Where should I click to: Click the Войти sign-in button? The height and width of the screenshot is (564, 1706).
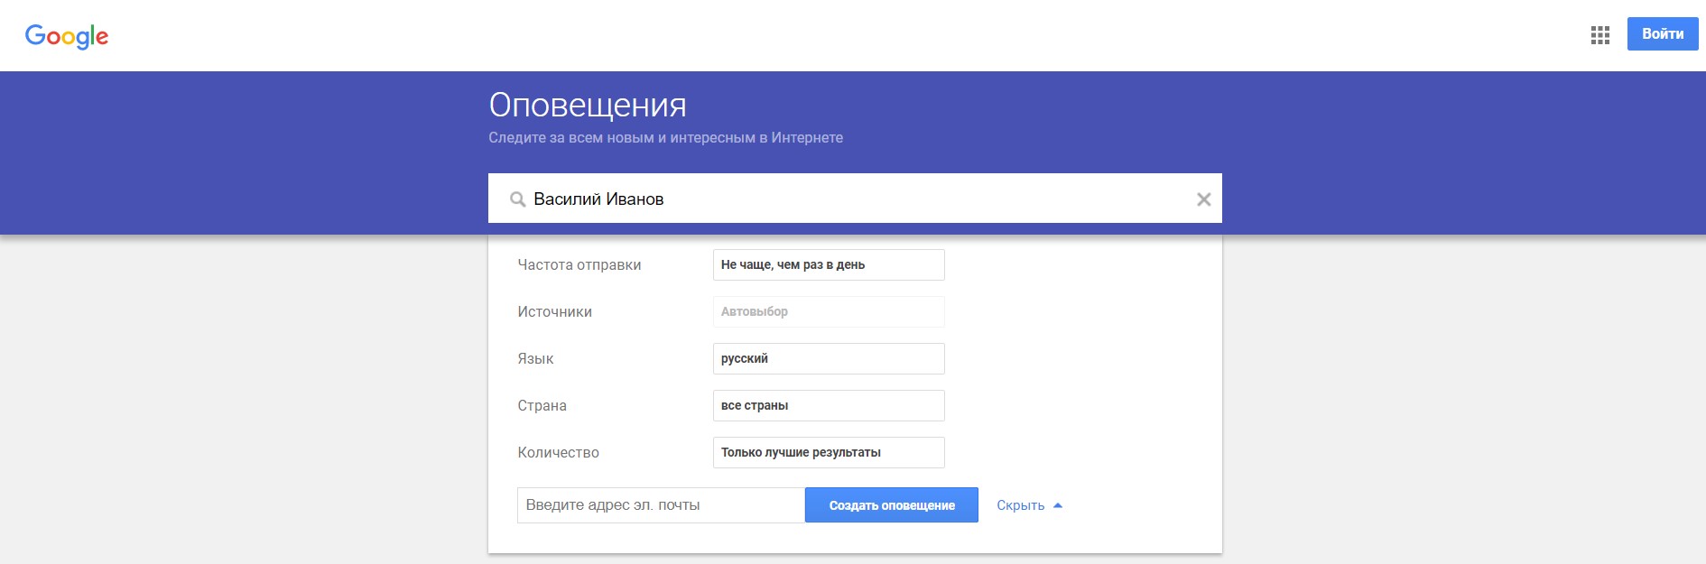pyautogui.click(x=1663, y=34)
